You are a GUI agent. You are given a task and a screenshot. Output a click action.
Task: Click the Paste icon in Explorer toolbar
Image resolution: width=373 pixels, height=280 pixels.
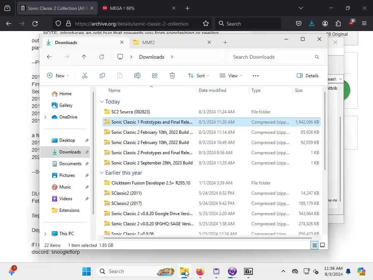click(119, 76)
